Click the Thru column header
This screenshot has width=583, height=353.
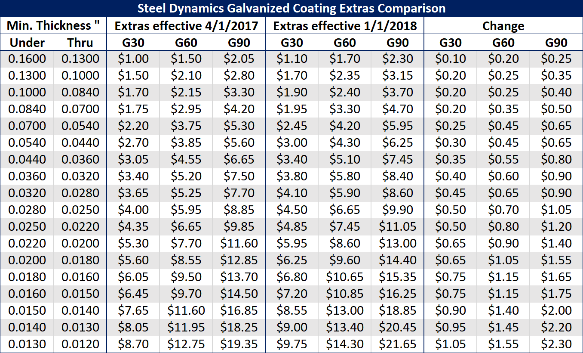point(80,43)
